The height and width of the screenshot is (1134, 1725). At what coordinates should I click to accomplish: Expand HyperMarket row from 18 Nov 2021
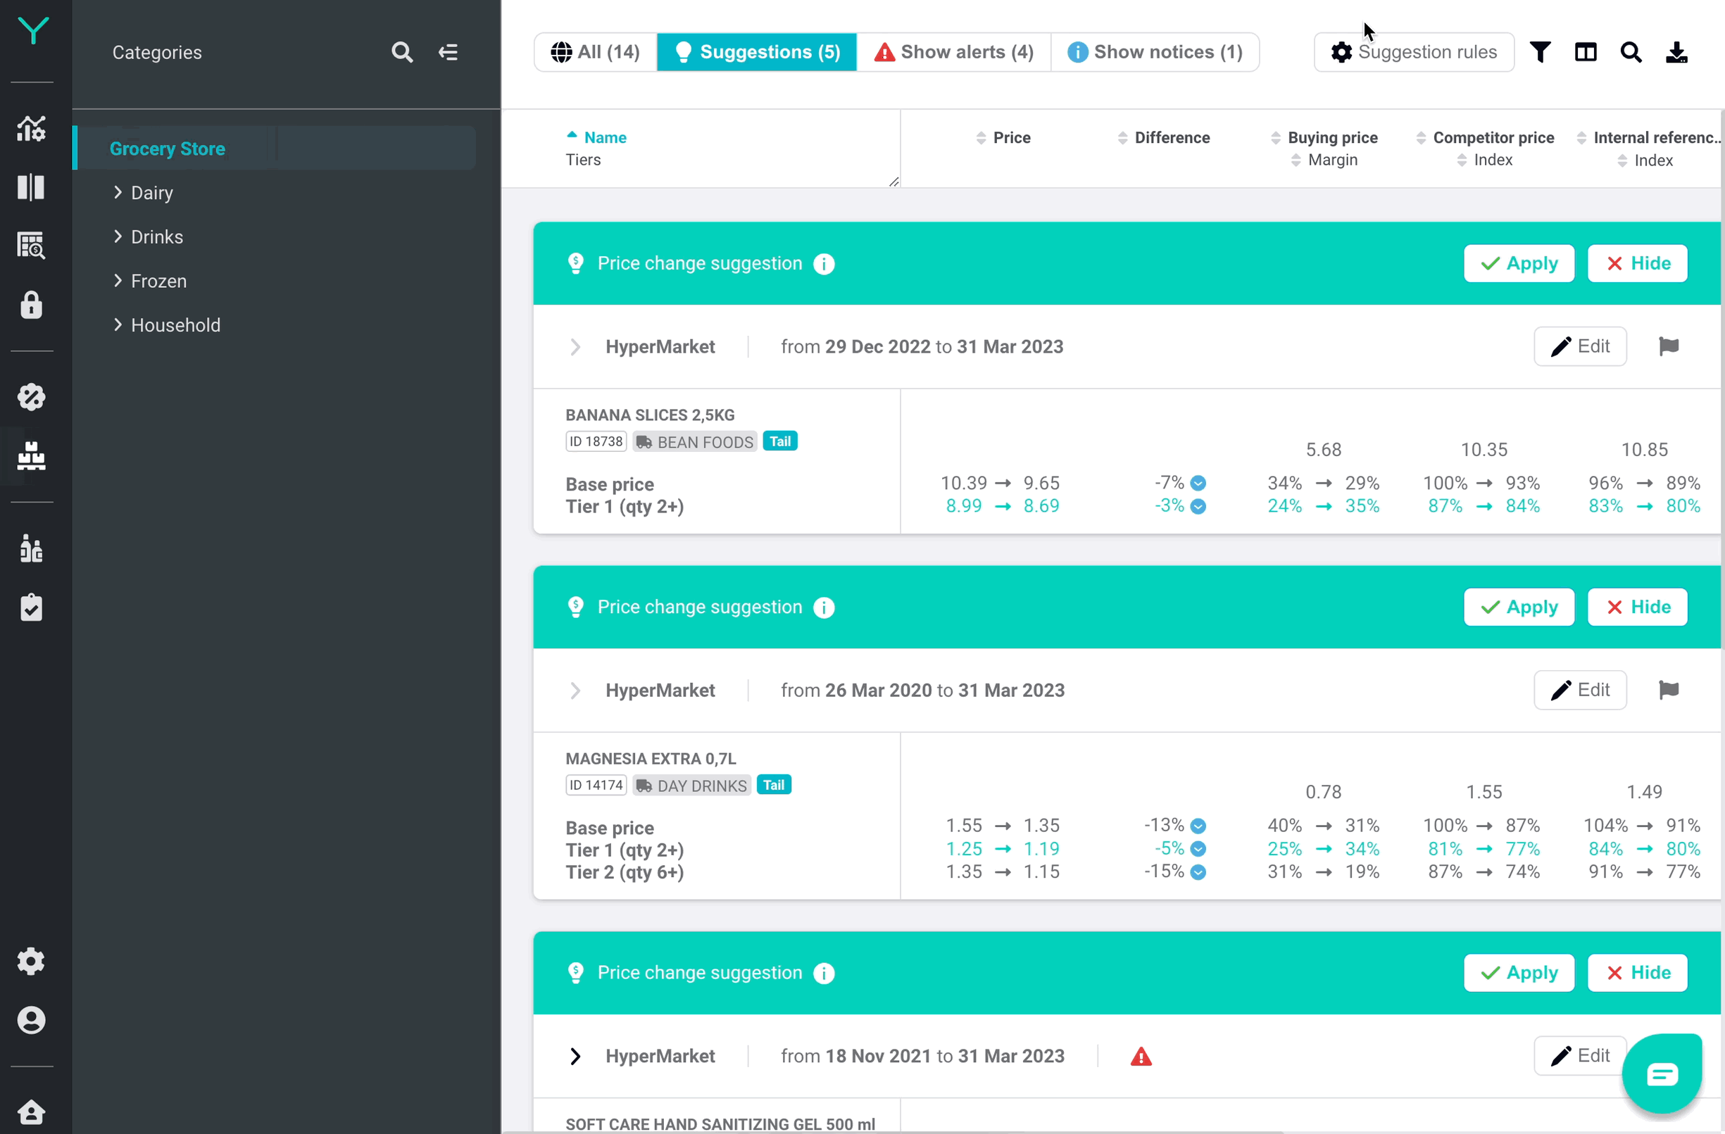pos(575,1057)
